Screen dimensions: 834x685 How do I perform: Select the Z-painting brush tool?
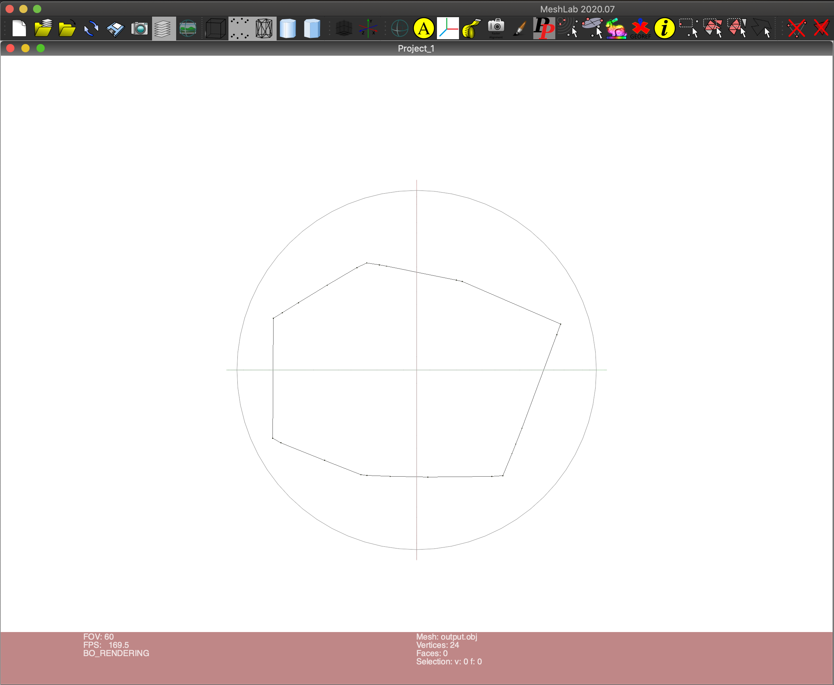pos(520,29)
